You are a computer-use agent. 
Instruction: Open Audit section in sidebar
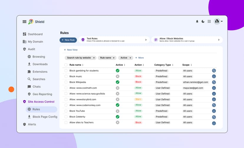pos(29,49)
